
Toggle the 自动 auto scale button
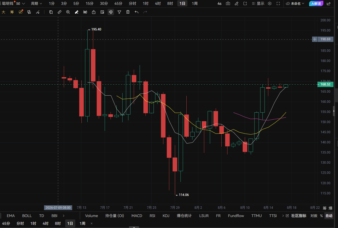point(329,216)
